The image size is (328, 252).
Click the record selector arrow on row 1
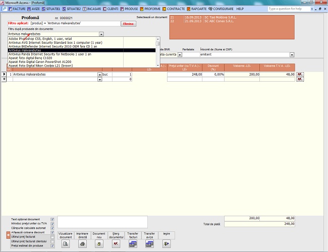[x=4, y=74]
